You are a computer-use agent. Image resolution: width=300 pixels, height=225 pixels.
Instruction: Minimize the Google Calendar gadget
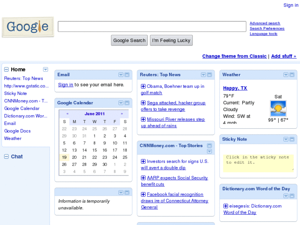[x=127, y=103]
